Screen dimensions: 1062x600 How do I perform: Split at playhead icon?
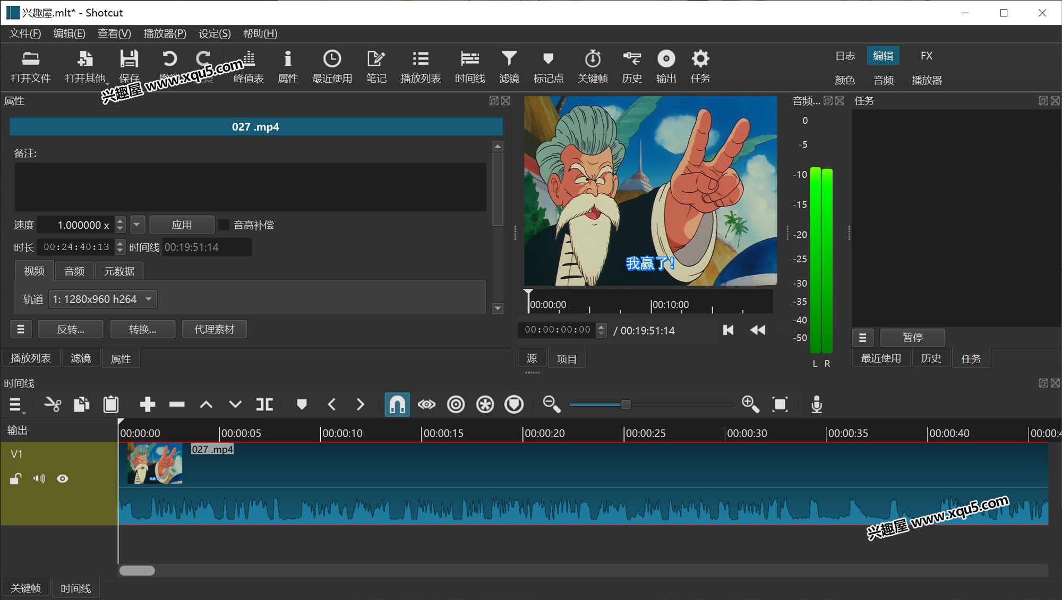pos(264,405)
